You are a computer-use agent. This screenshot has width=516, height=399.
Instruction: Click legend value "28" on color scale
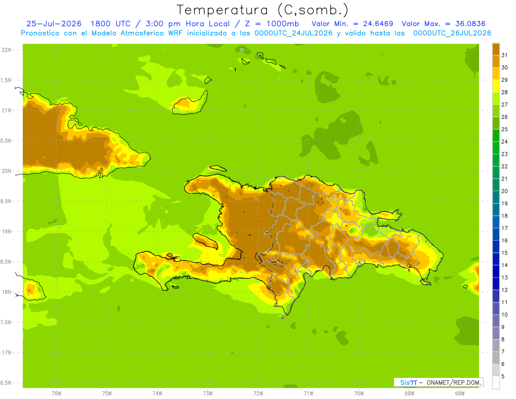(504, 92)
